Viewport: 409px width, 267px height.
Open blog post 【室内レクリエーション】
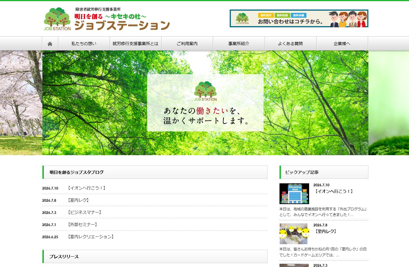coord(91,237)
